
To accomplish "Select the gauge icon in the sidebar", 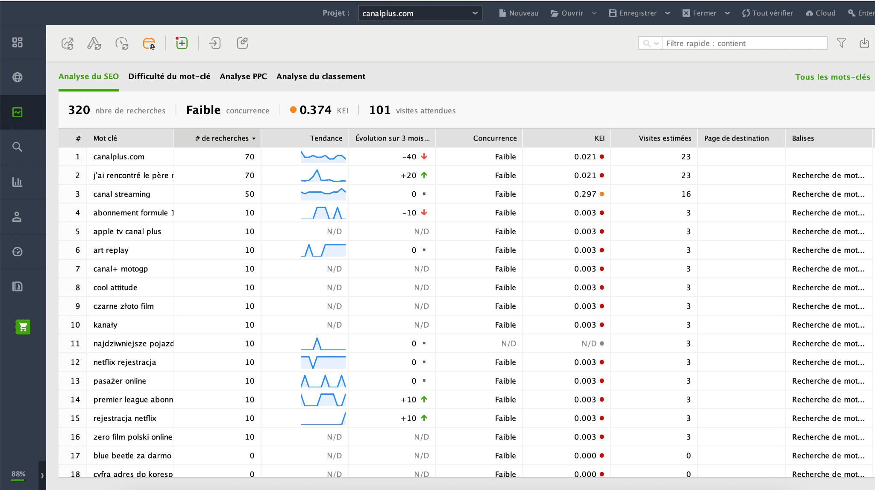I will point(17,252).
